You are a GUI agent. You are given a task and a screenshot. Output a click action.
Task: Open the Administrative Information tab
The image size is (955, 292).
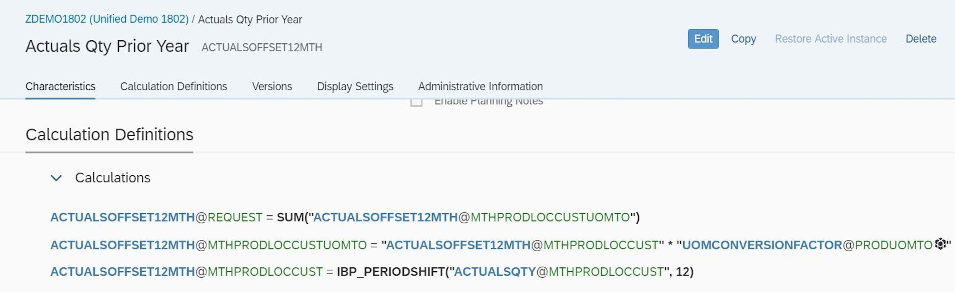(480, 87)
